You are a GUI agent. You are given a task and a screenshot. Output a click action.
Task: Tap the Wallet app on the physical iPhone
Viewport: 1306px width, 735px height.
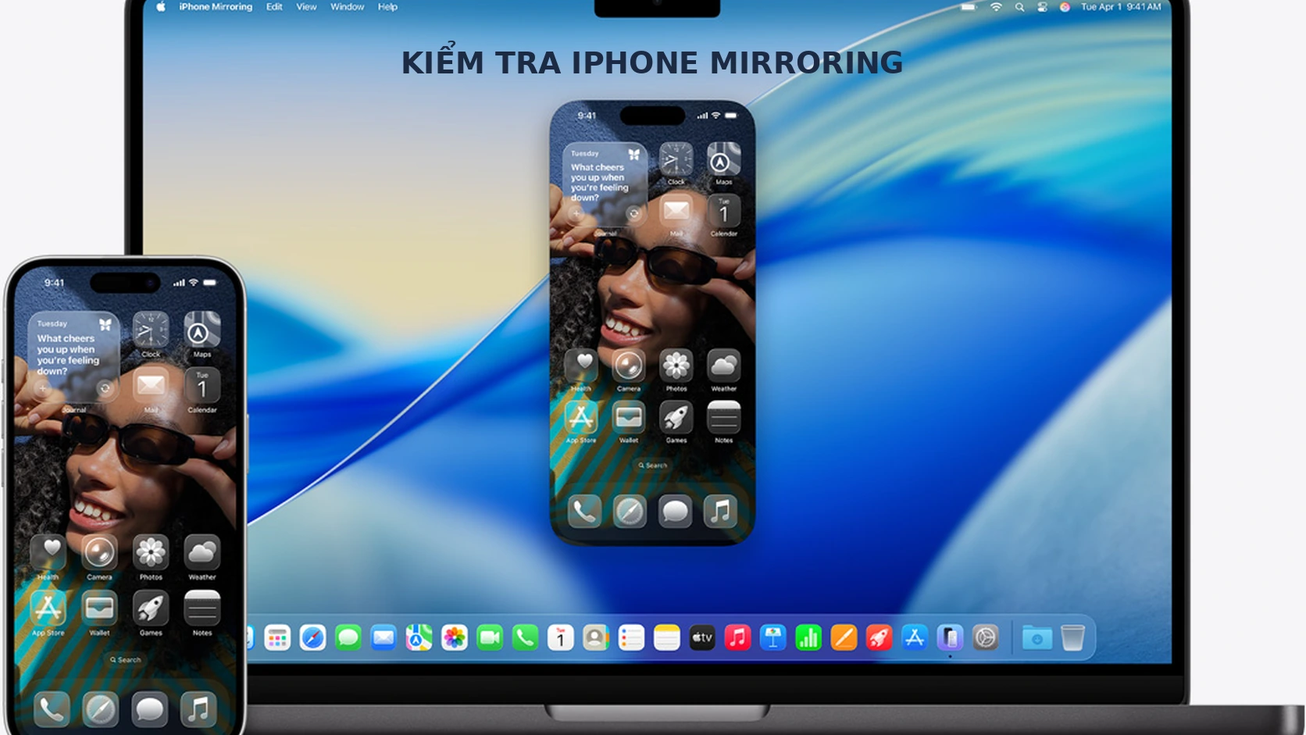pos(99,608)
